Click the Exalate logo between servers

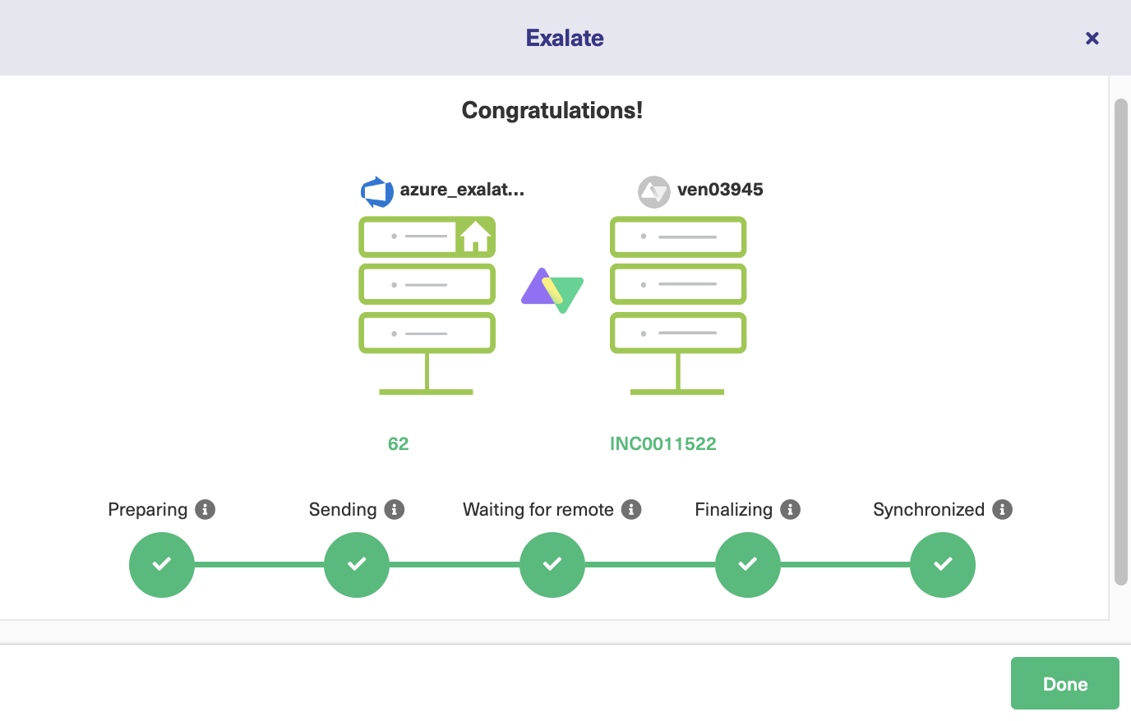click(552, 290)
